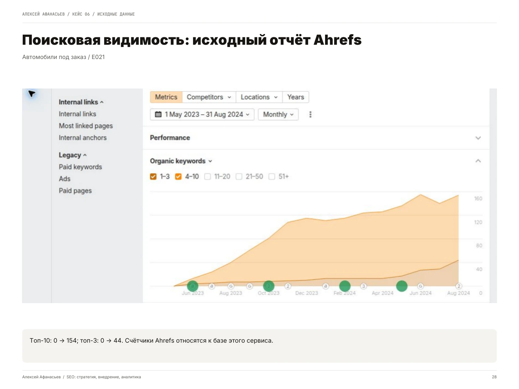This screenshot has height=389, width=519.
Task: Click the '160' y-axis value
Action: coord(478,198)
